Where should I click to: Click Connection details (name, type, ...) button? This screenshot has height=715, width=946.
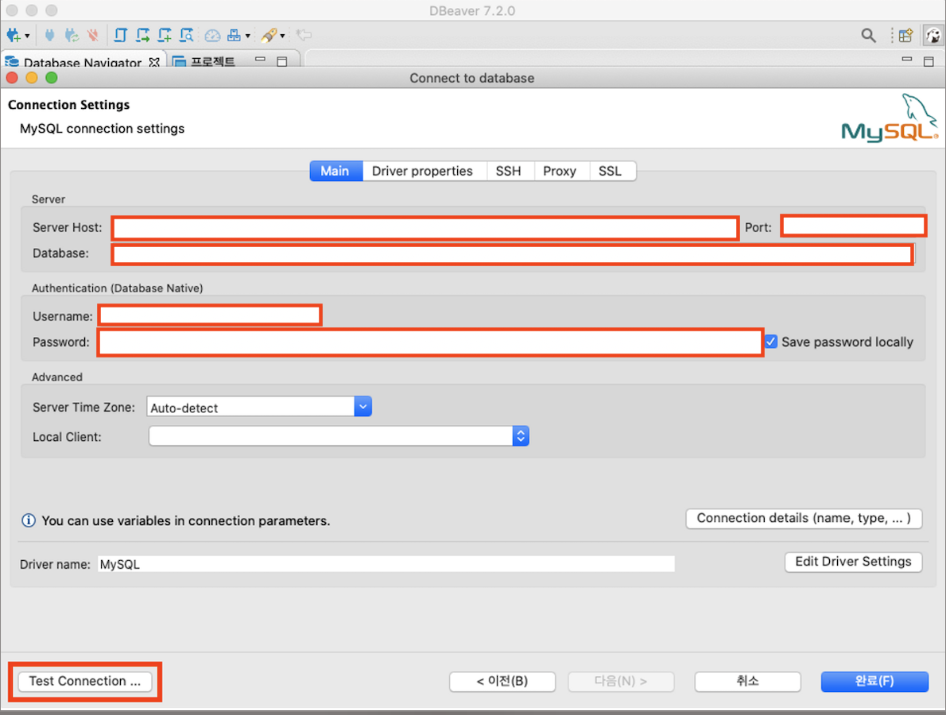(x=804, y=519)
